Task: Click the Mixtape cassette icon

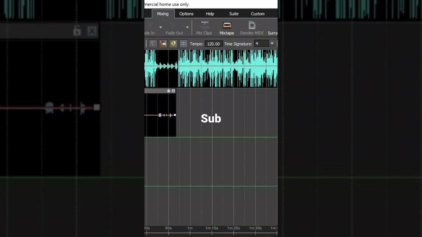Action: coord(227,25)
